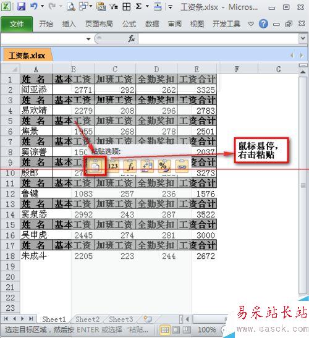The image size is (309, 338).
Task: Jump to the first sheet tab with the navigation arrow
Action: click(x=6, y=319)
